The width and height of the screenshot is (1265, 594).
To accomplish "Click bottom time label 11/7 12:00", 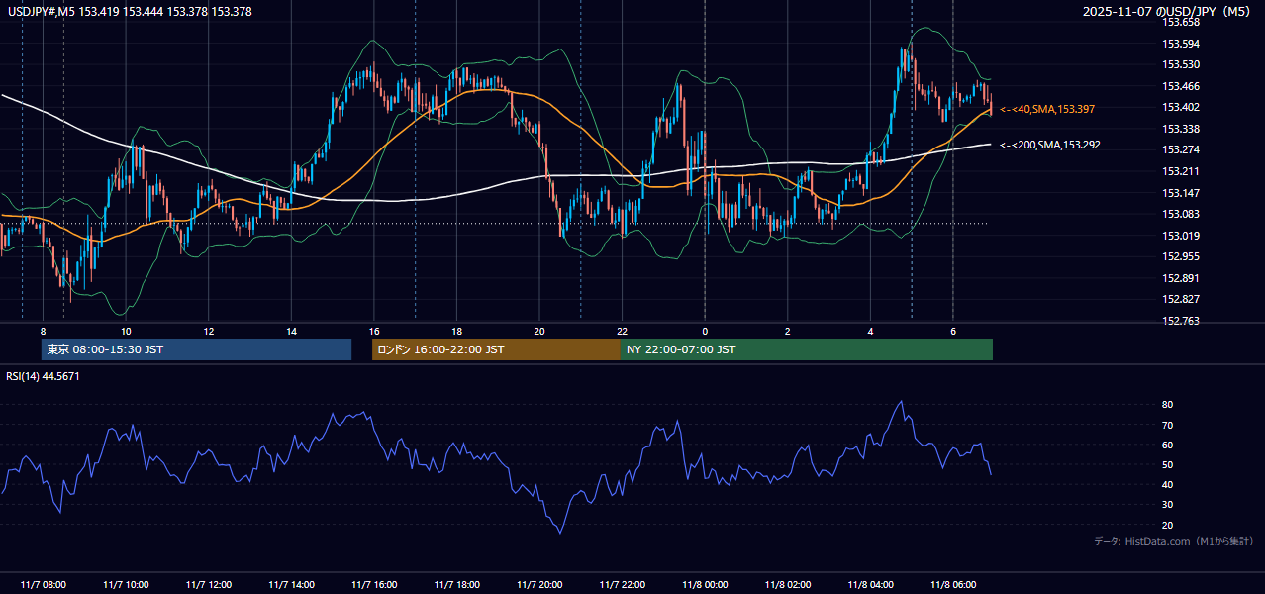I will pos(209,584).
